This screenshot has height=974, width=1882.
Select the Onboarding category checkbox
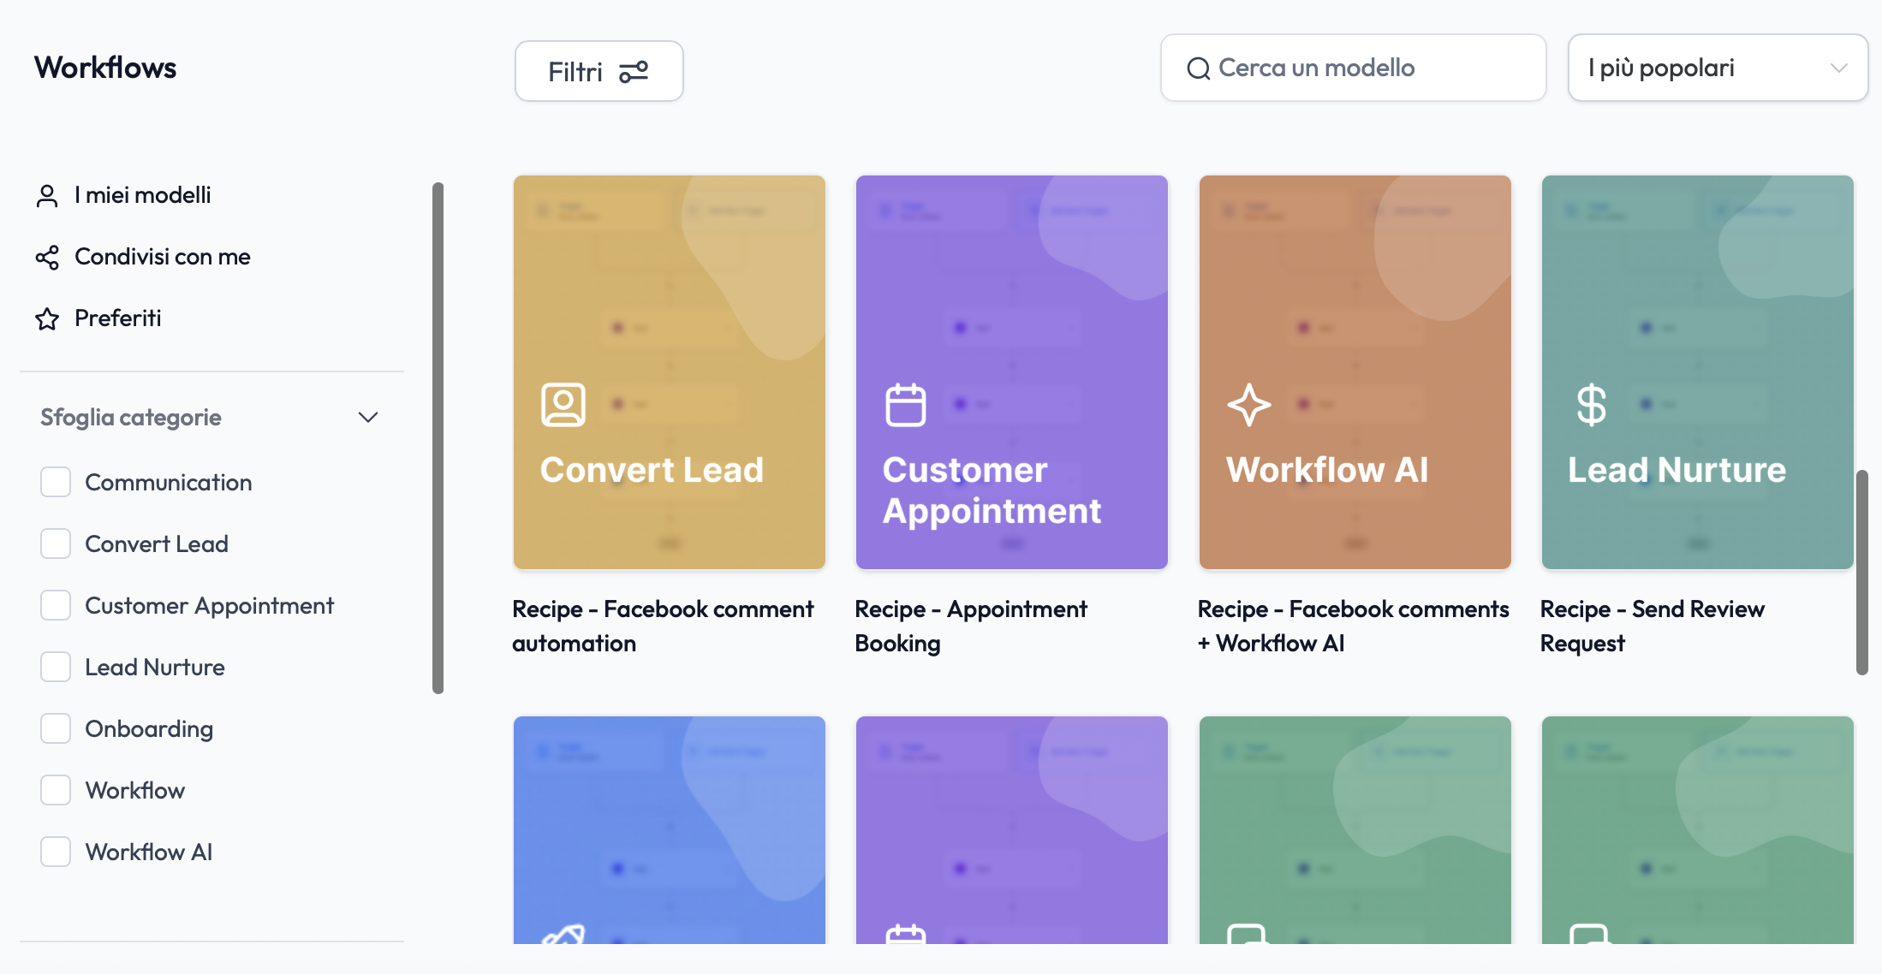(56, 728)
